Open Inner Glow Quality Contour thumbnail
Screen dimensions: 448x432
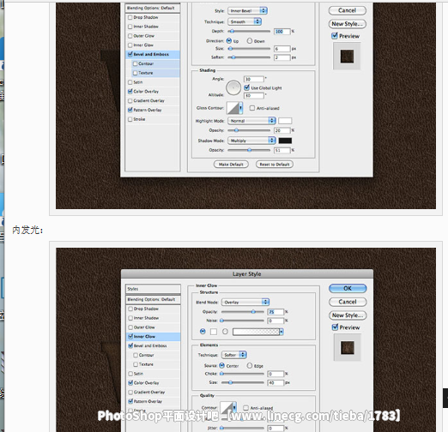(x=227, y=407)
